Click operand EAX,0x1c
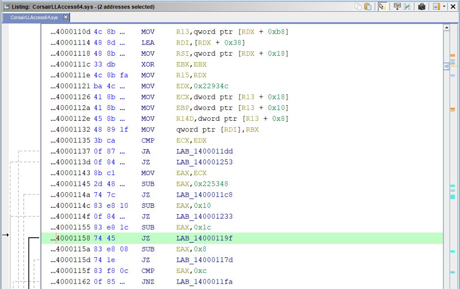This screenshot has width=460, height=289. 194,227
